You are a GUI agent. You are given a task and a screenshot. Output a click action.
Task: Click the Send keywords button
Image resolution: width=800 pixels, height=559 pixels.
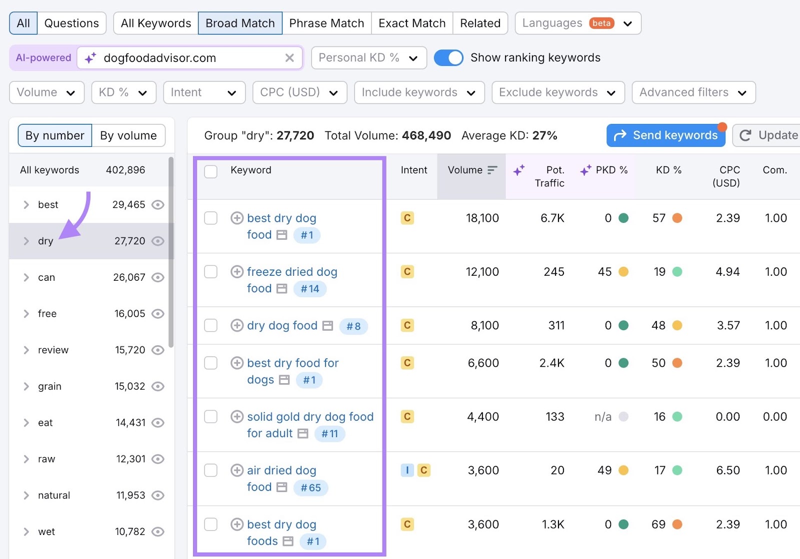(665, 135)
